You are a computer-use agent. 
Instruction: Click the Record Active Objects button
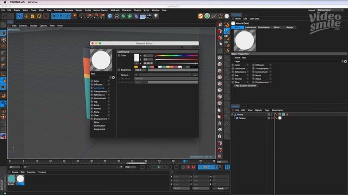point(183,167)
